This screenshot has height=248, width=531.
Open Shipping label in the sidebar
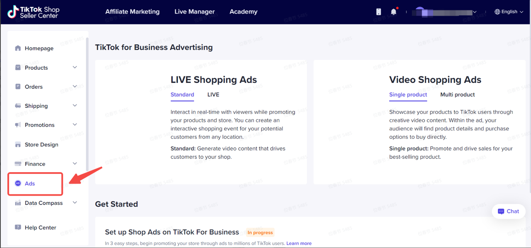36,106
